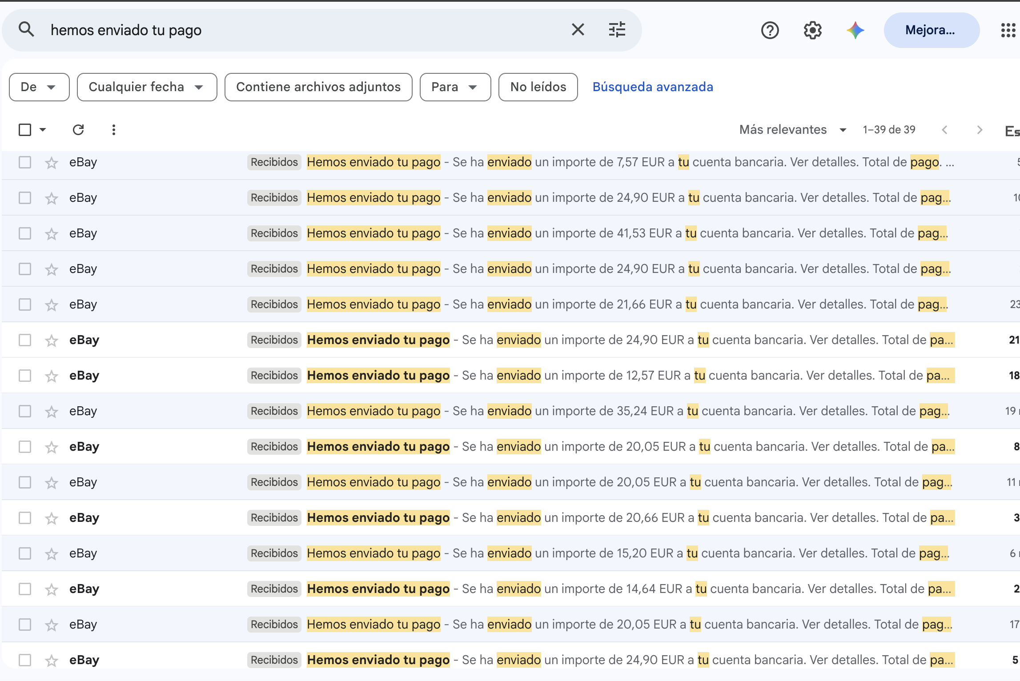Viewport: 1020px width, 681px height.
Task: Star the eBay email with 35,24 EUR
Action: [x=52, y=411]
